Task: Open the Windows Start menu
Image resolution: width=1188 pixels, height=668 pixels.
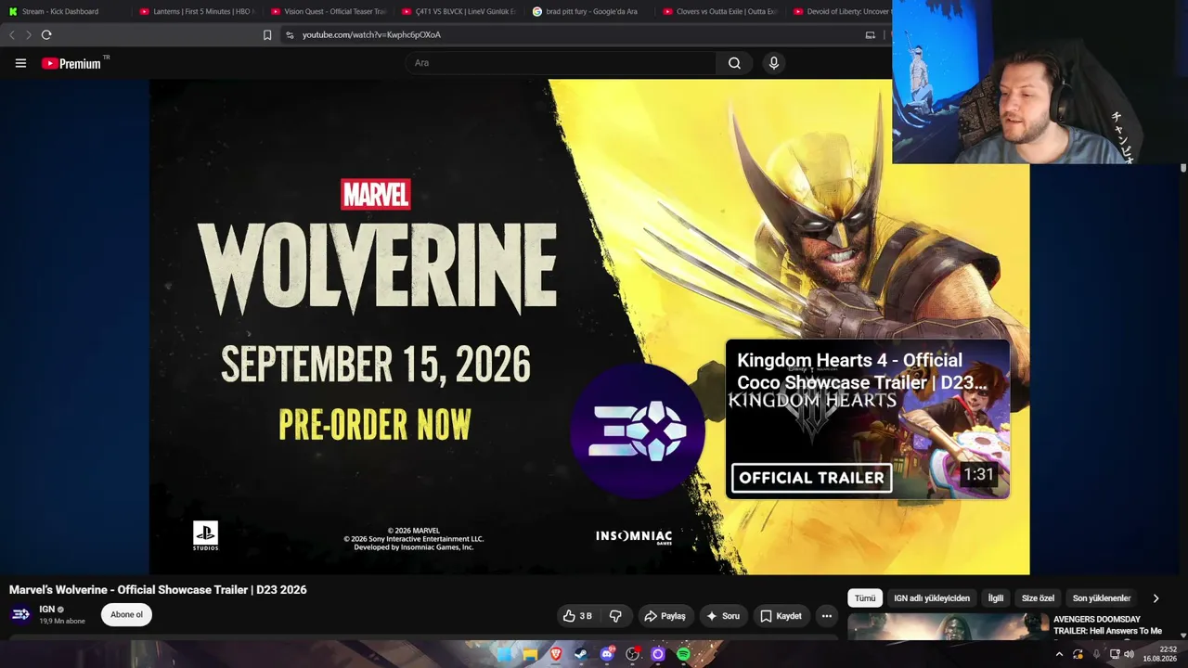Action: coord(504,654)
